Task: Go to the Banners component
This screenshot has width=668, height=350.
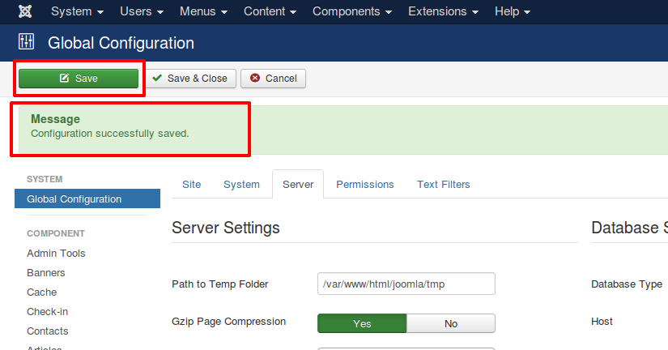Action: pos(46,273)
